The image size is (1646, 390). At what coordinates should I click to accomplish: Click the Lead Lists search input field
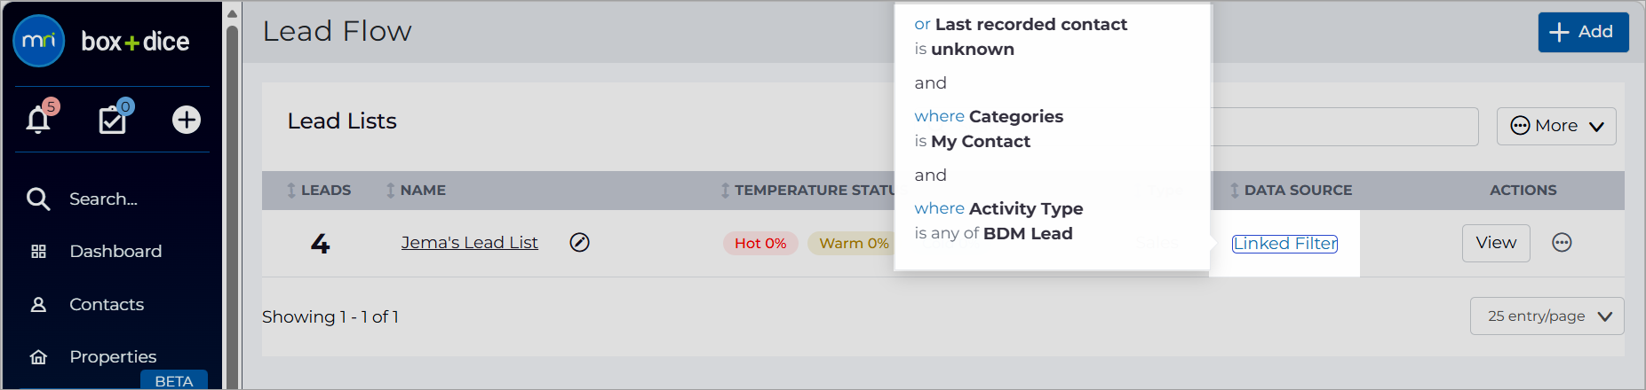[x=1345, y=127]
